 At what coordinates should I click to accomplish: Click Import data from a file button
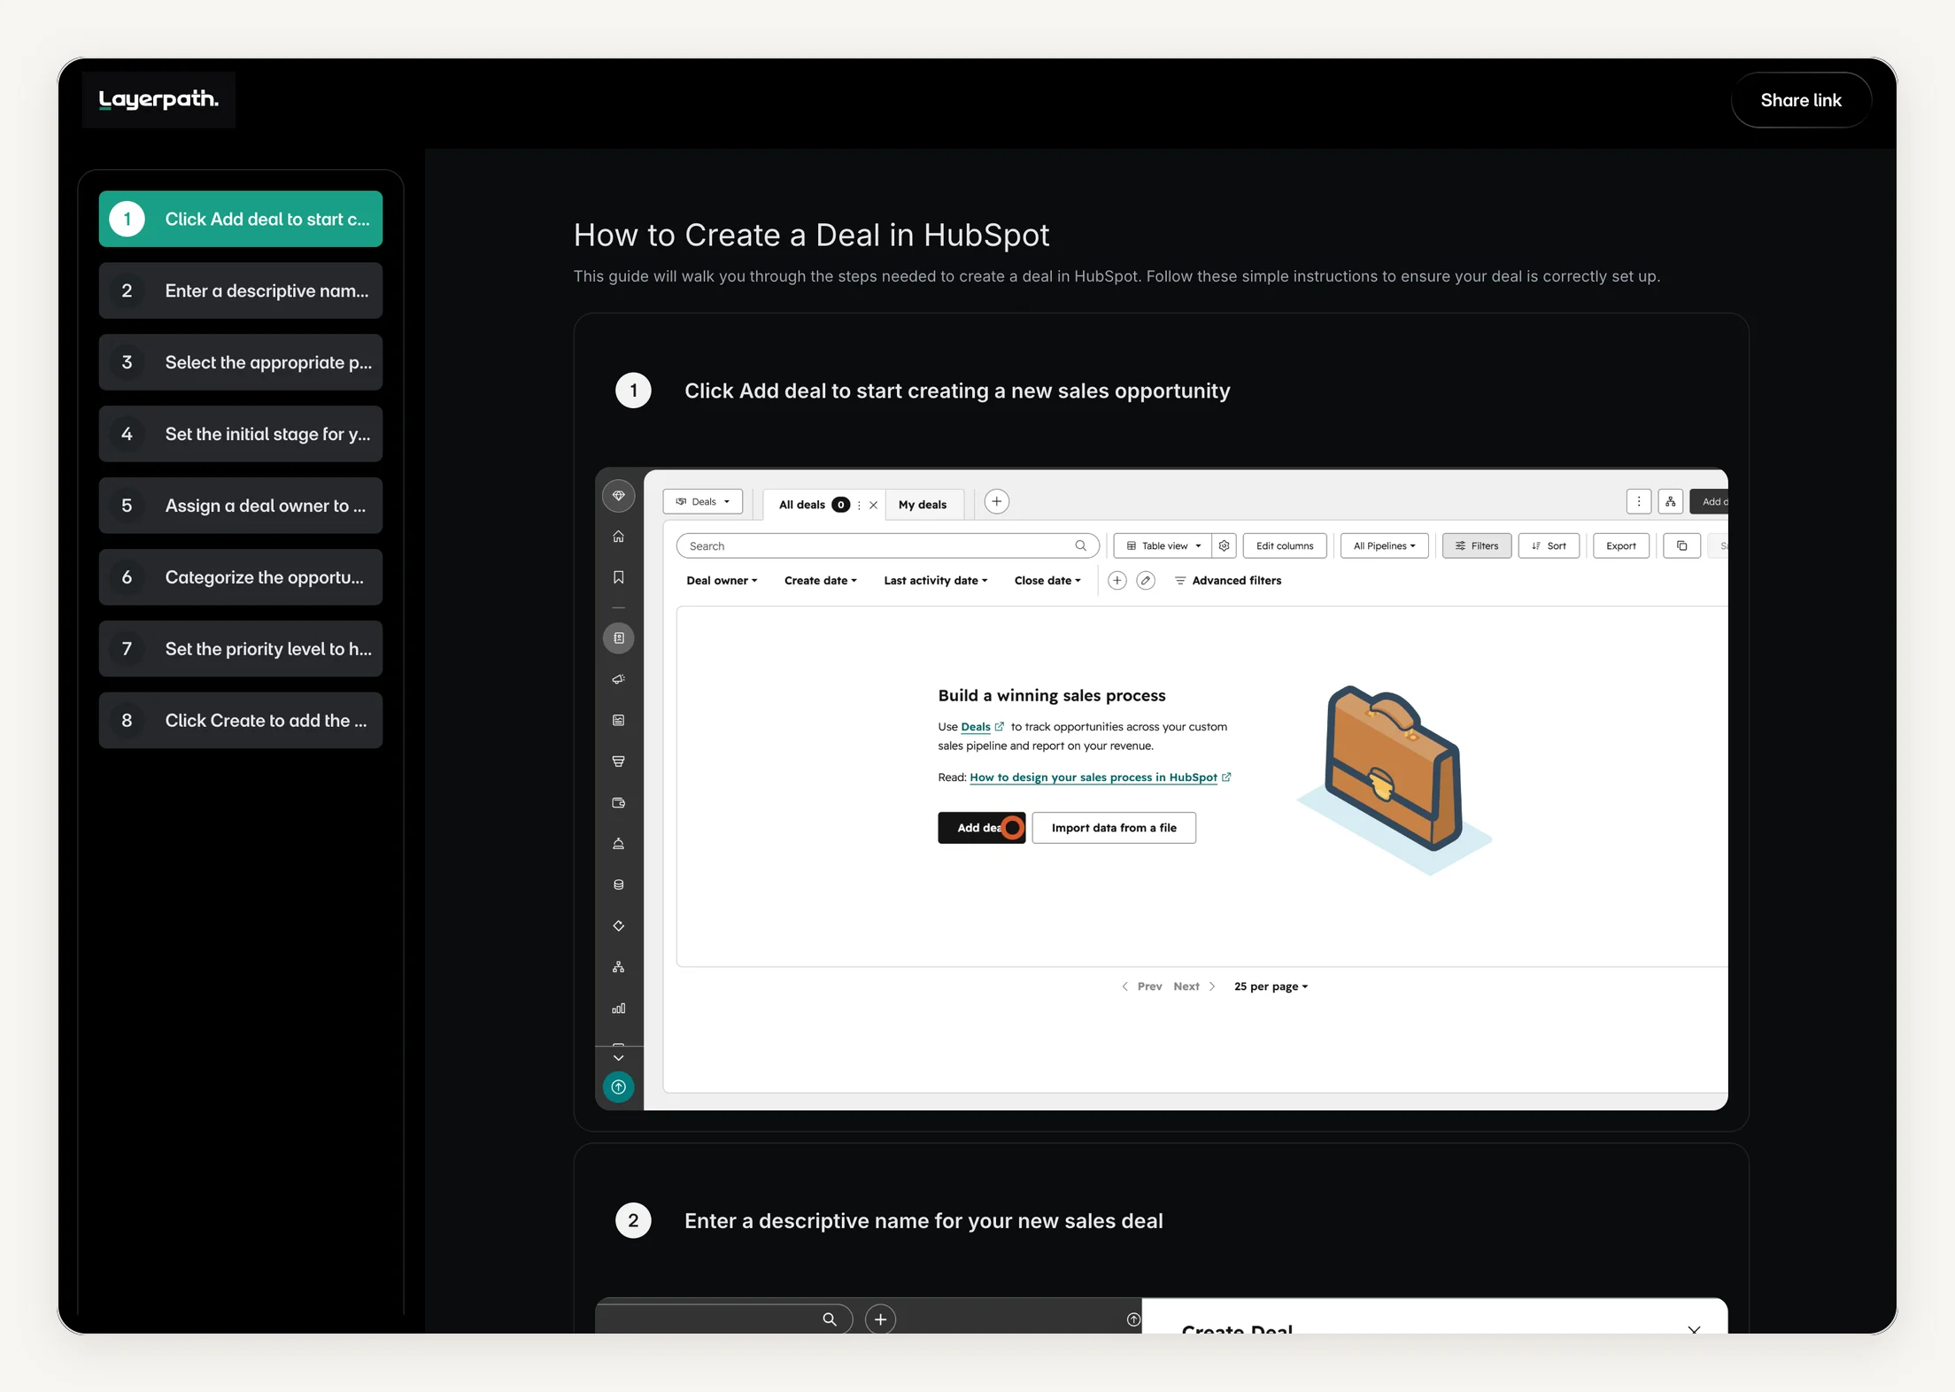pos(1114,827)
